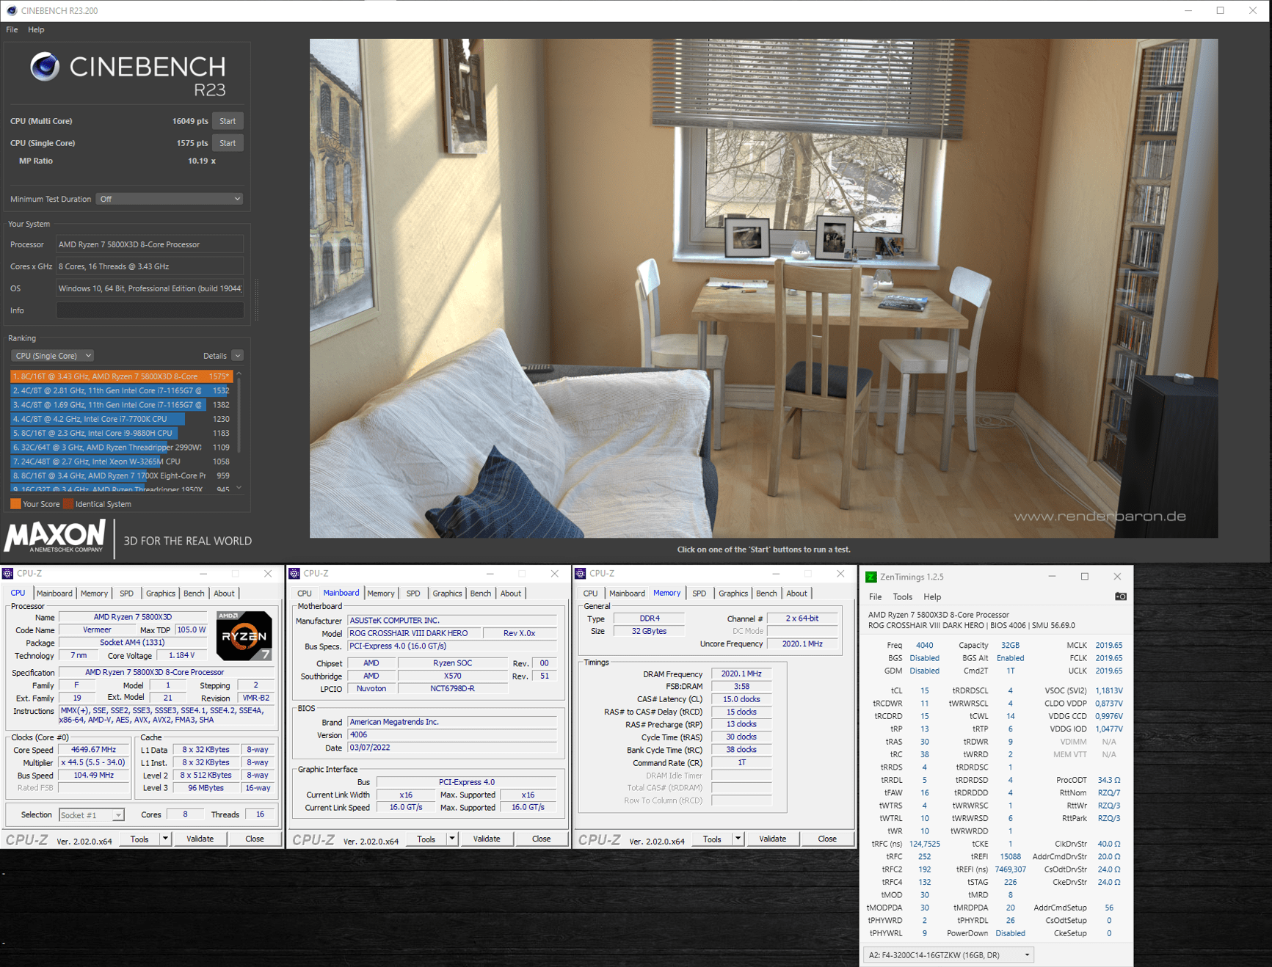Click the ZenTimings Freq value 4040

click(x=924, y=646)
